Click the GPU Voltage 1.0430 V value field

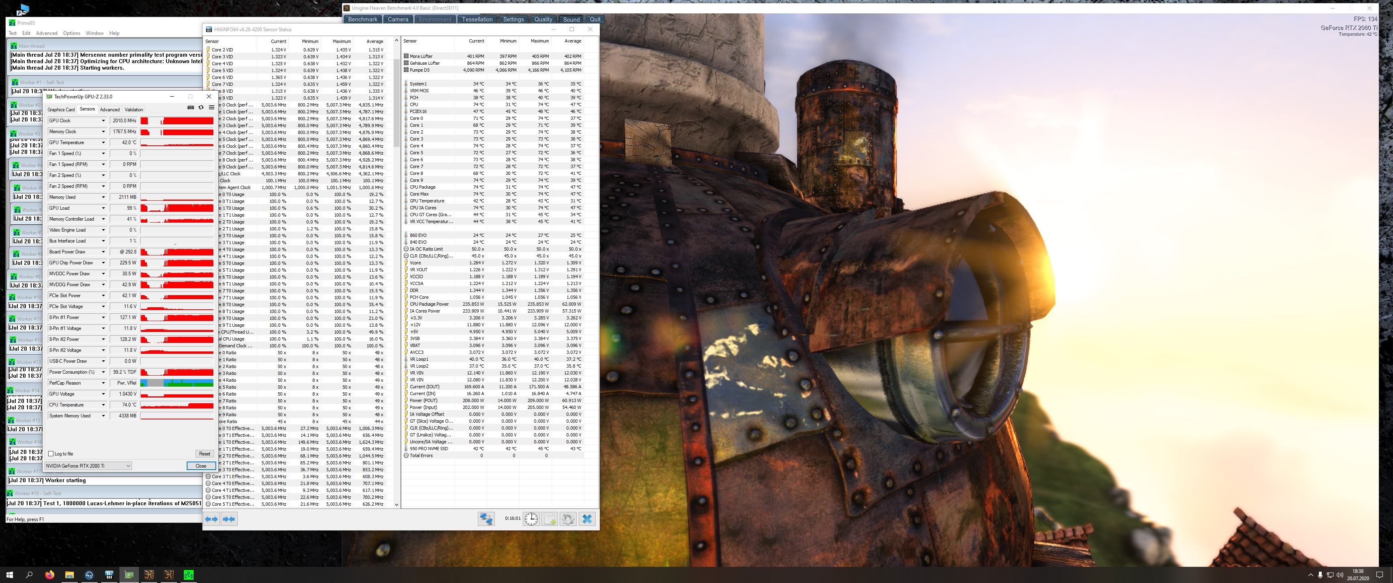point(124,394)
